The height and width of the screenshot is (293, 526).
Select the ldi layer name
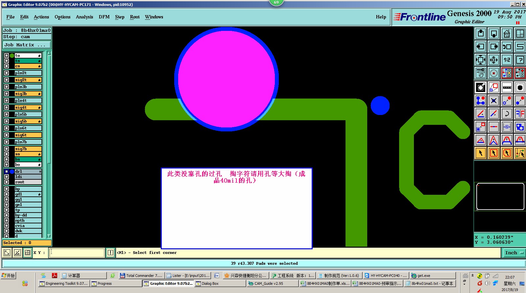coord(28,177)
